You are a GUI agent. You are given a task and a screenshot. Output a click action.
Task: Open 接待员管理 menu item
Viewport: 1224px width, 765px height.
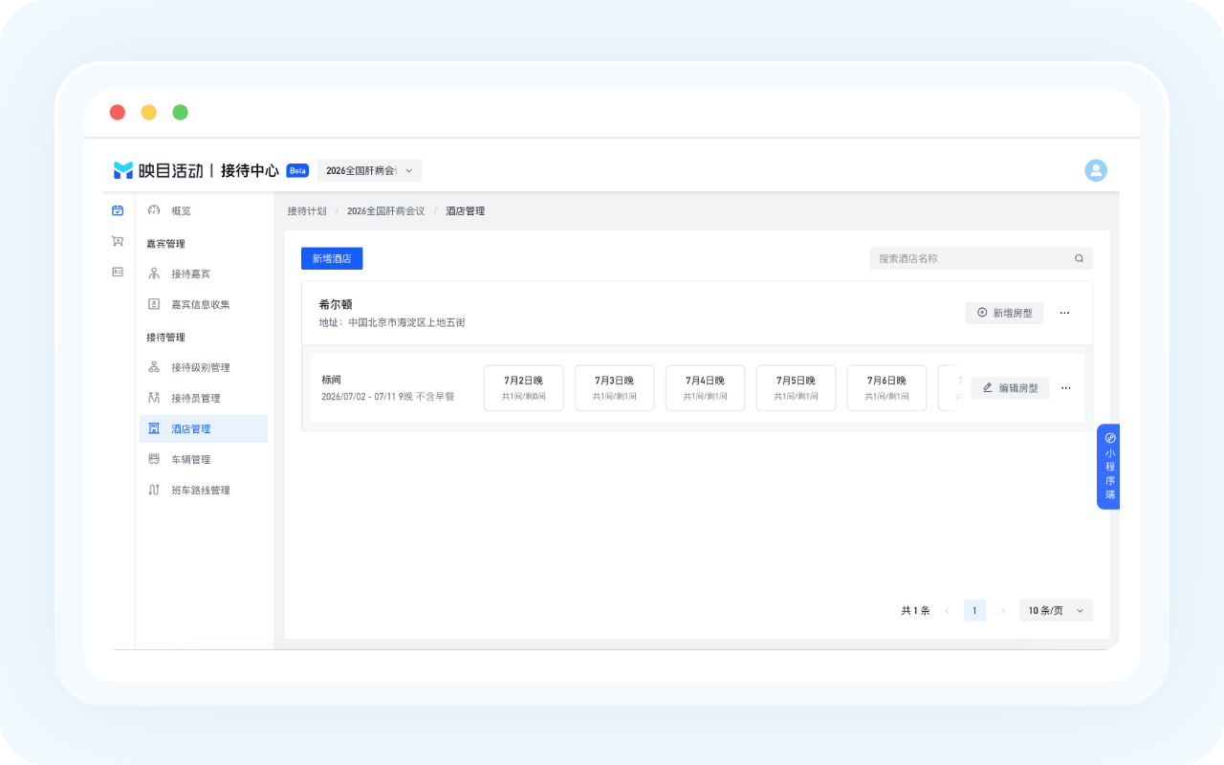204,398
